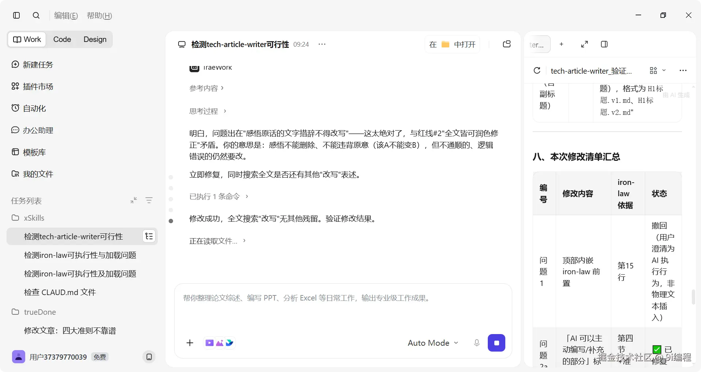Refresh the document with reload icon
Screen dimensions: 701x372
click(537, 70)
